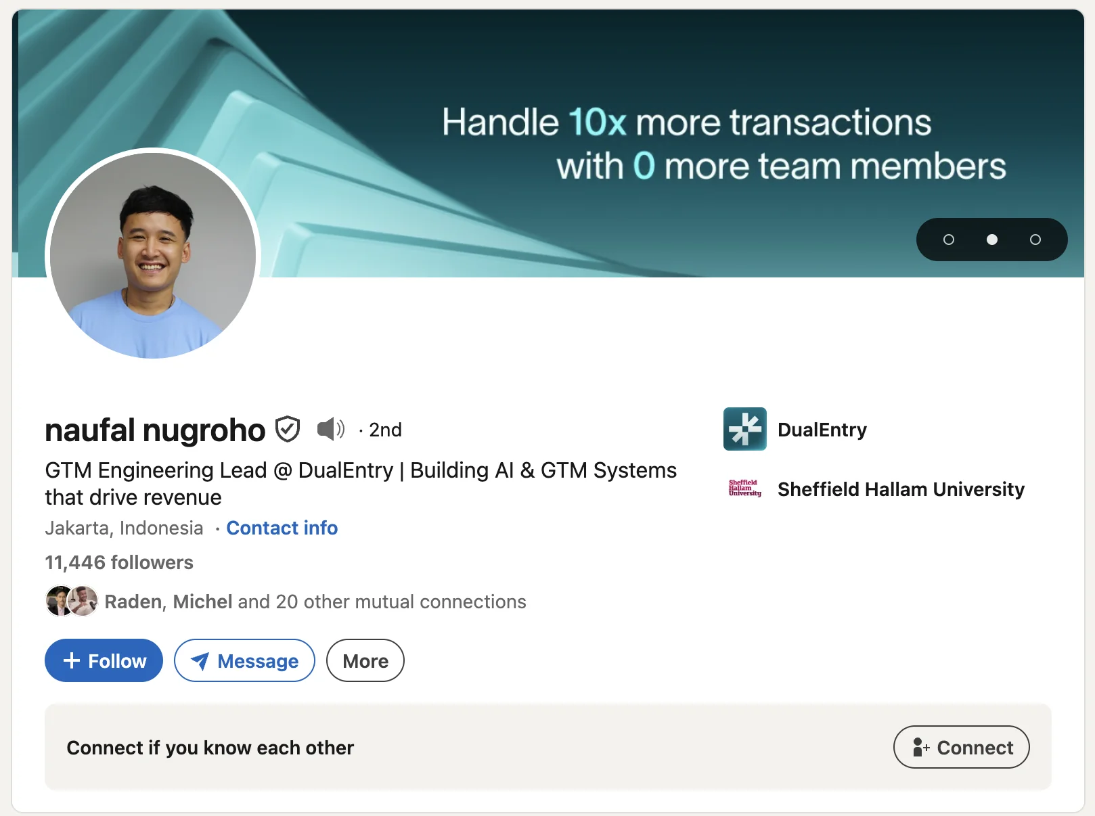Select the first banner carousel dot
Viewport: 1095px width, 816px height.
click(x=949, y=240)
